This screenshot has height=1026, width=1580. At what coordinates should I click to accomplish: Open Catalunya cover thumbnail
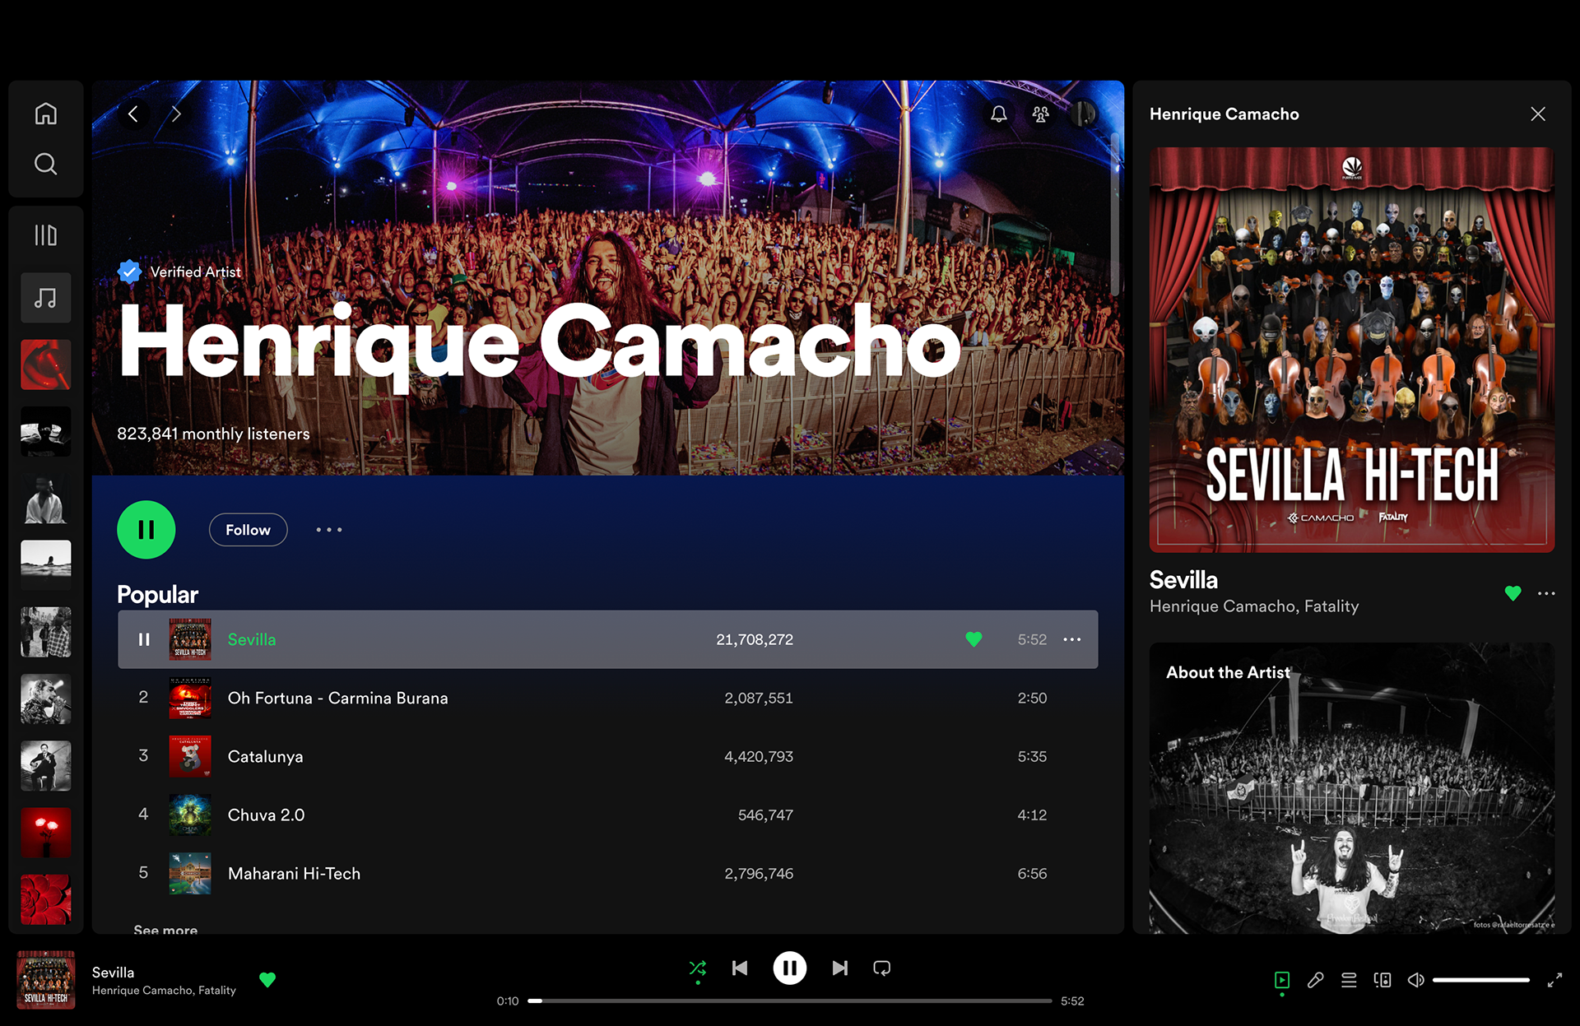coord(190,756)
